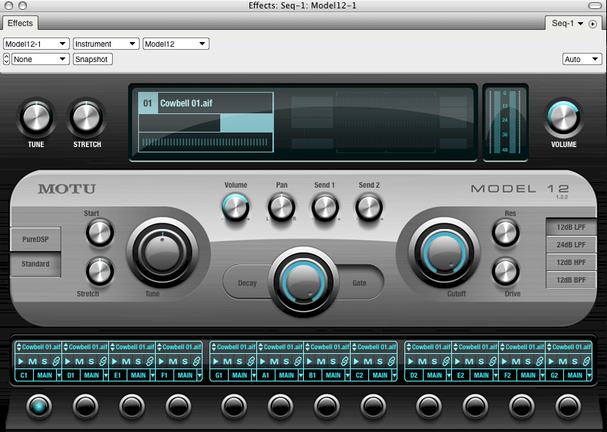Click the Send 2 knob
607x432 pixels.
[x=369, y=207]
